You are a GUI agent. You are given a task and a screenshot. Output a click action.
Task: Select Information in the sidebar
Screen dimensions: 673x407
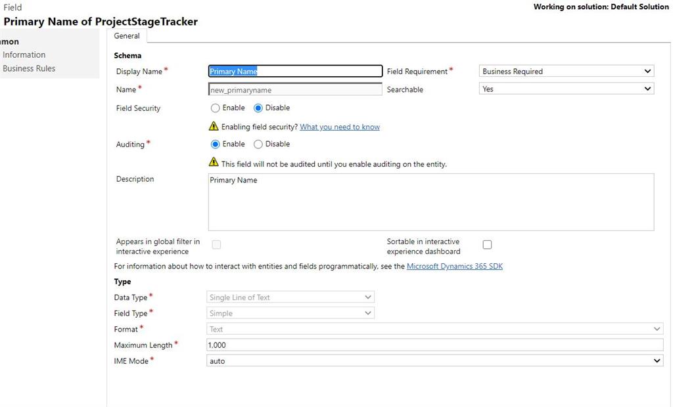24,54
